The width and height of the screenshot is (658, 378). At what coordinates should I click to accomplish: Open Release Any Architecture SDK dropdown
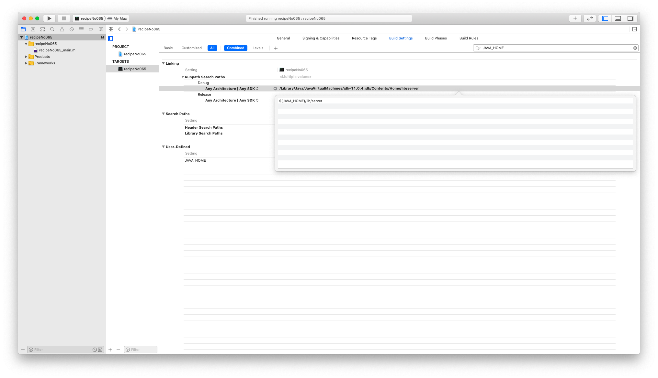(x=232, y=100)
